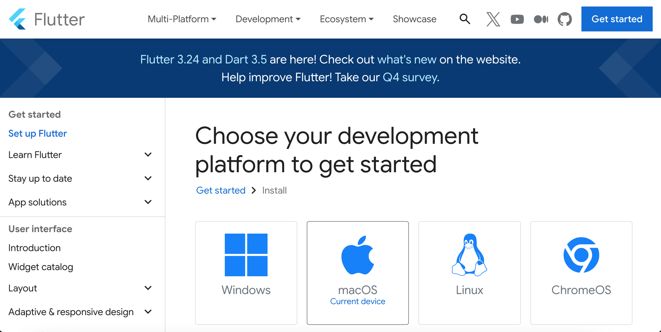Pick the ChromeOS platform card
The width and height of the screenshot is (661, 332).
pos(581,273)
